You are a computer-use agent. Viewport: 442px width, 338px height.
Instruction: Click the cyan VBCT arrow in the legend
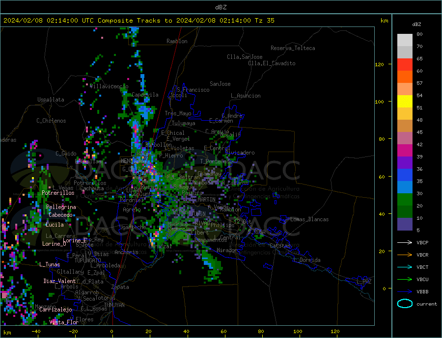click(x=405, y=267)
